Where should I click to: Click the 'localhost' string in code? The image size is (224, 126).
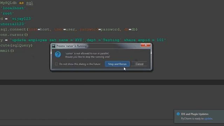click(x=13, y=8)
